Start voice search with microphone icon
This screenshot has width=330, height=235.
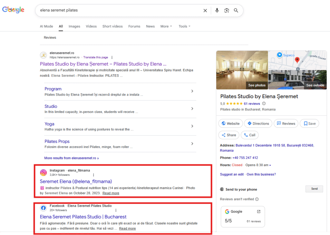tap(217, 11)
